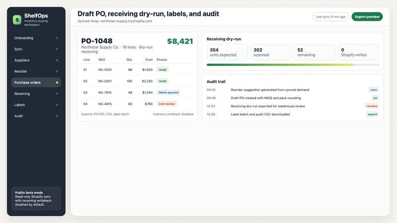Viewport: 397px width, 223px height.
Task: Click the po tag in audit trail
Action: [x=375, y=98]
